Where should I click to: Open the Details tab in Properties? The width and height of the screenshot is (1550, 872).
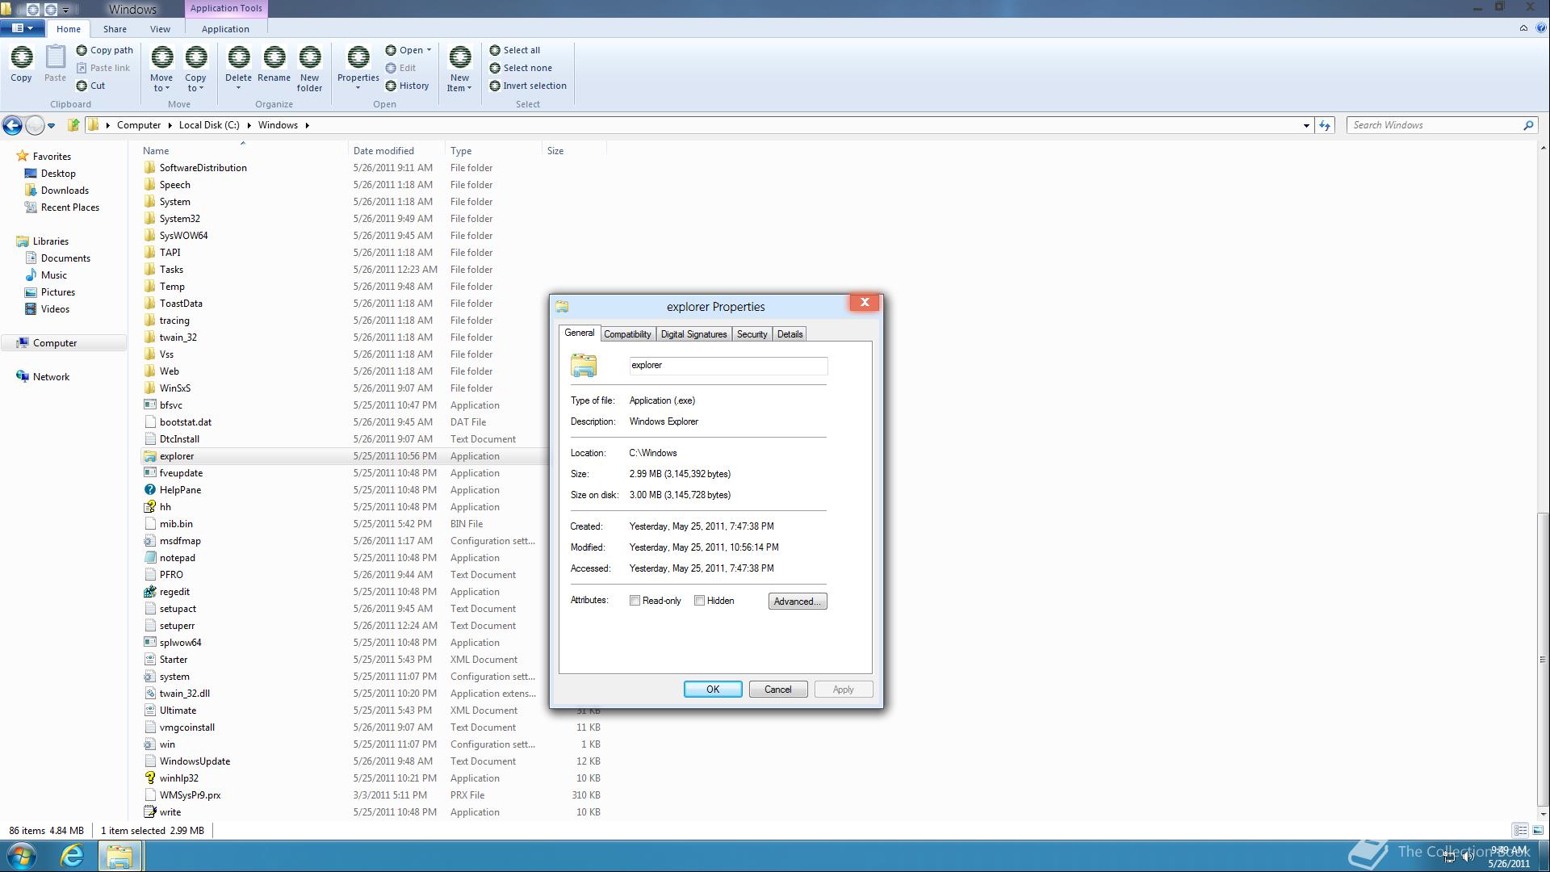click(790, 334)
